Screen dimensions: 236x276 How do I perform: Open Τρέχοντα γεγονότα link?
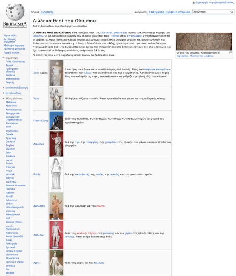15,49
